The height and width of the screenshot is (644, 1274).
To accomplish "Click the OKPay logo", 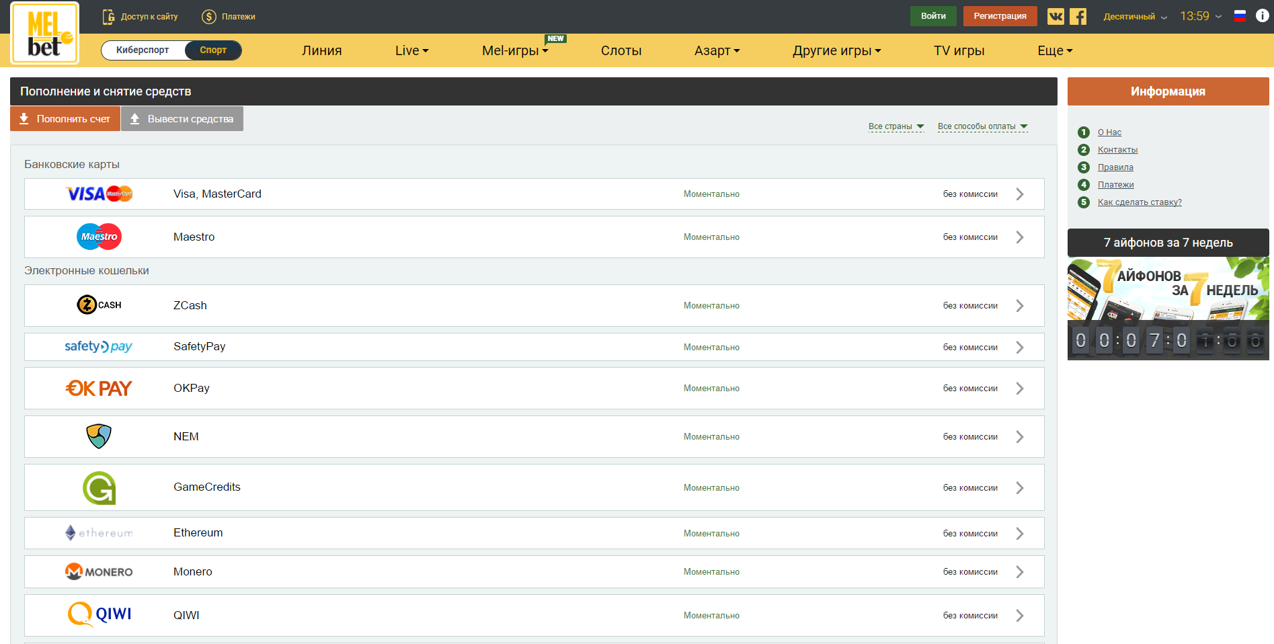I will [99, 388].
